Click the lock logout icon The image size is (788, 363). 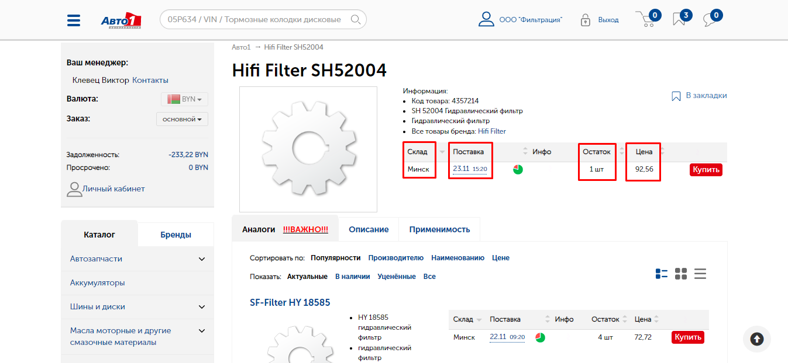pos(585,20)
